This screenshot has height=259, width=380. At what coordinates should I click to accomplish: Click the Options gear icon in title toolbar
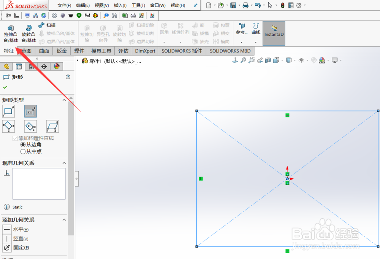[299, 5]
